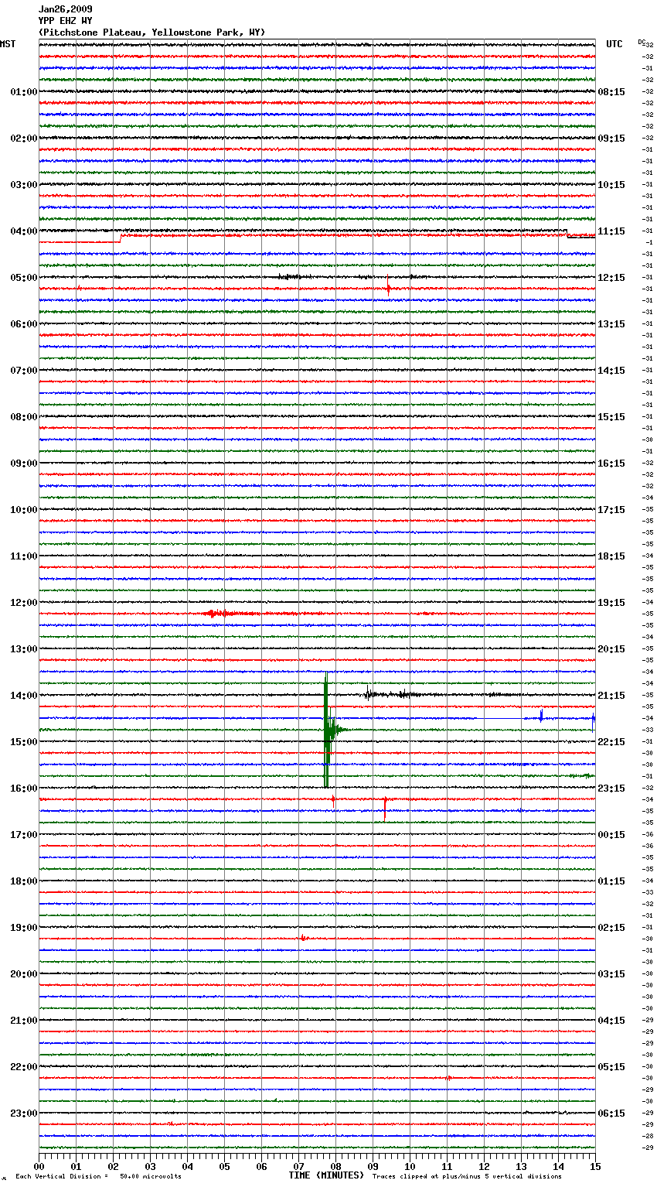
Task: Click the red offset step near minute 02 at 04:00
Action: (x=121, y=238)
